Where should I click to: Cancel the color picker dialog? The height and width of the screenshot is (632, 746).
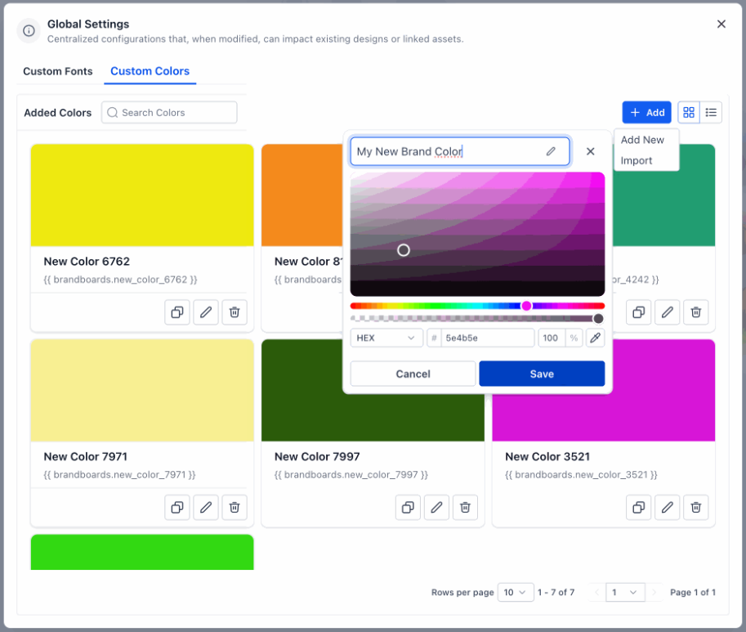pos(413,374)
